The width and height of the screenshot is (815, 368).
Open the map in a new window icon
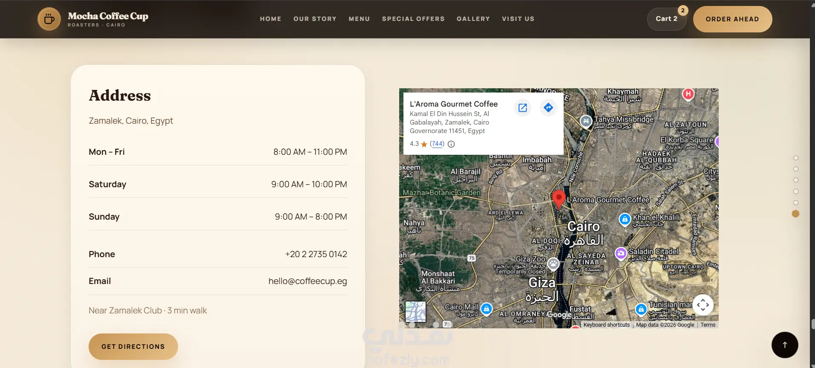coord(523,107)
